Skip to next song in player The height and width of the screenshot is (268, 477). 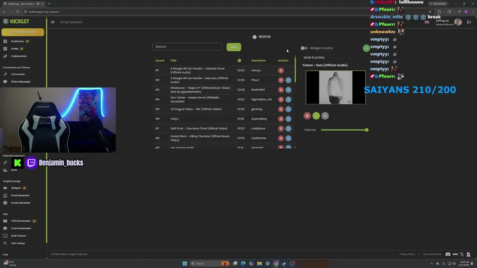click(x=316, y=116)
